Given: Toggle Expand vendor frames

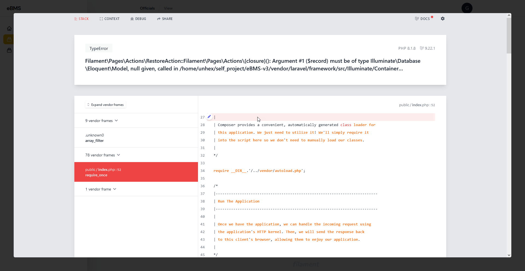Looking at the screenshot, I should pyautogui.click(x=105, y=105).
